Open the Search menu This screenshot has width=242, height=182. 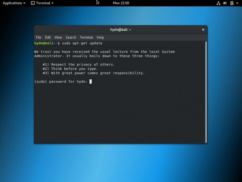click(71, 37)
